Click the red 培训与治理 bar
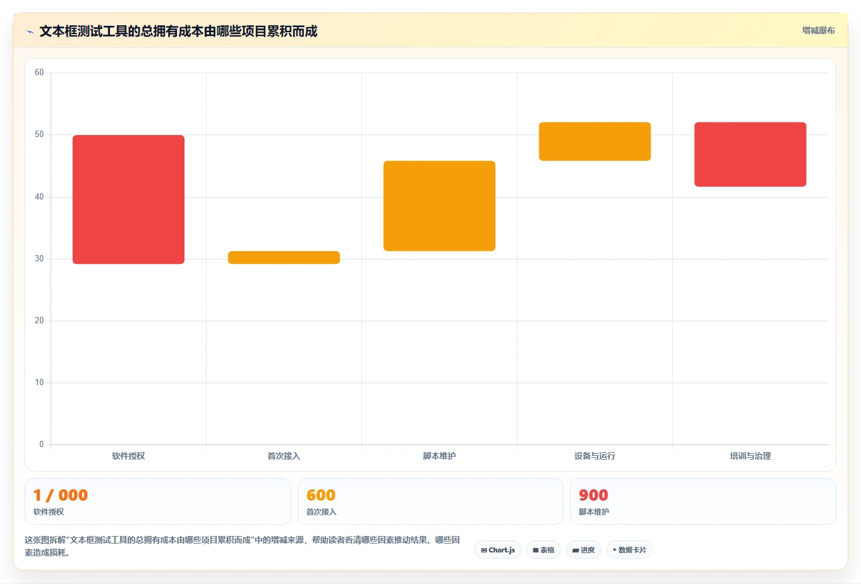 pos(750,154)
